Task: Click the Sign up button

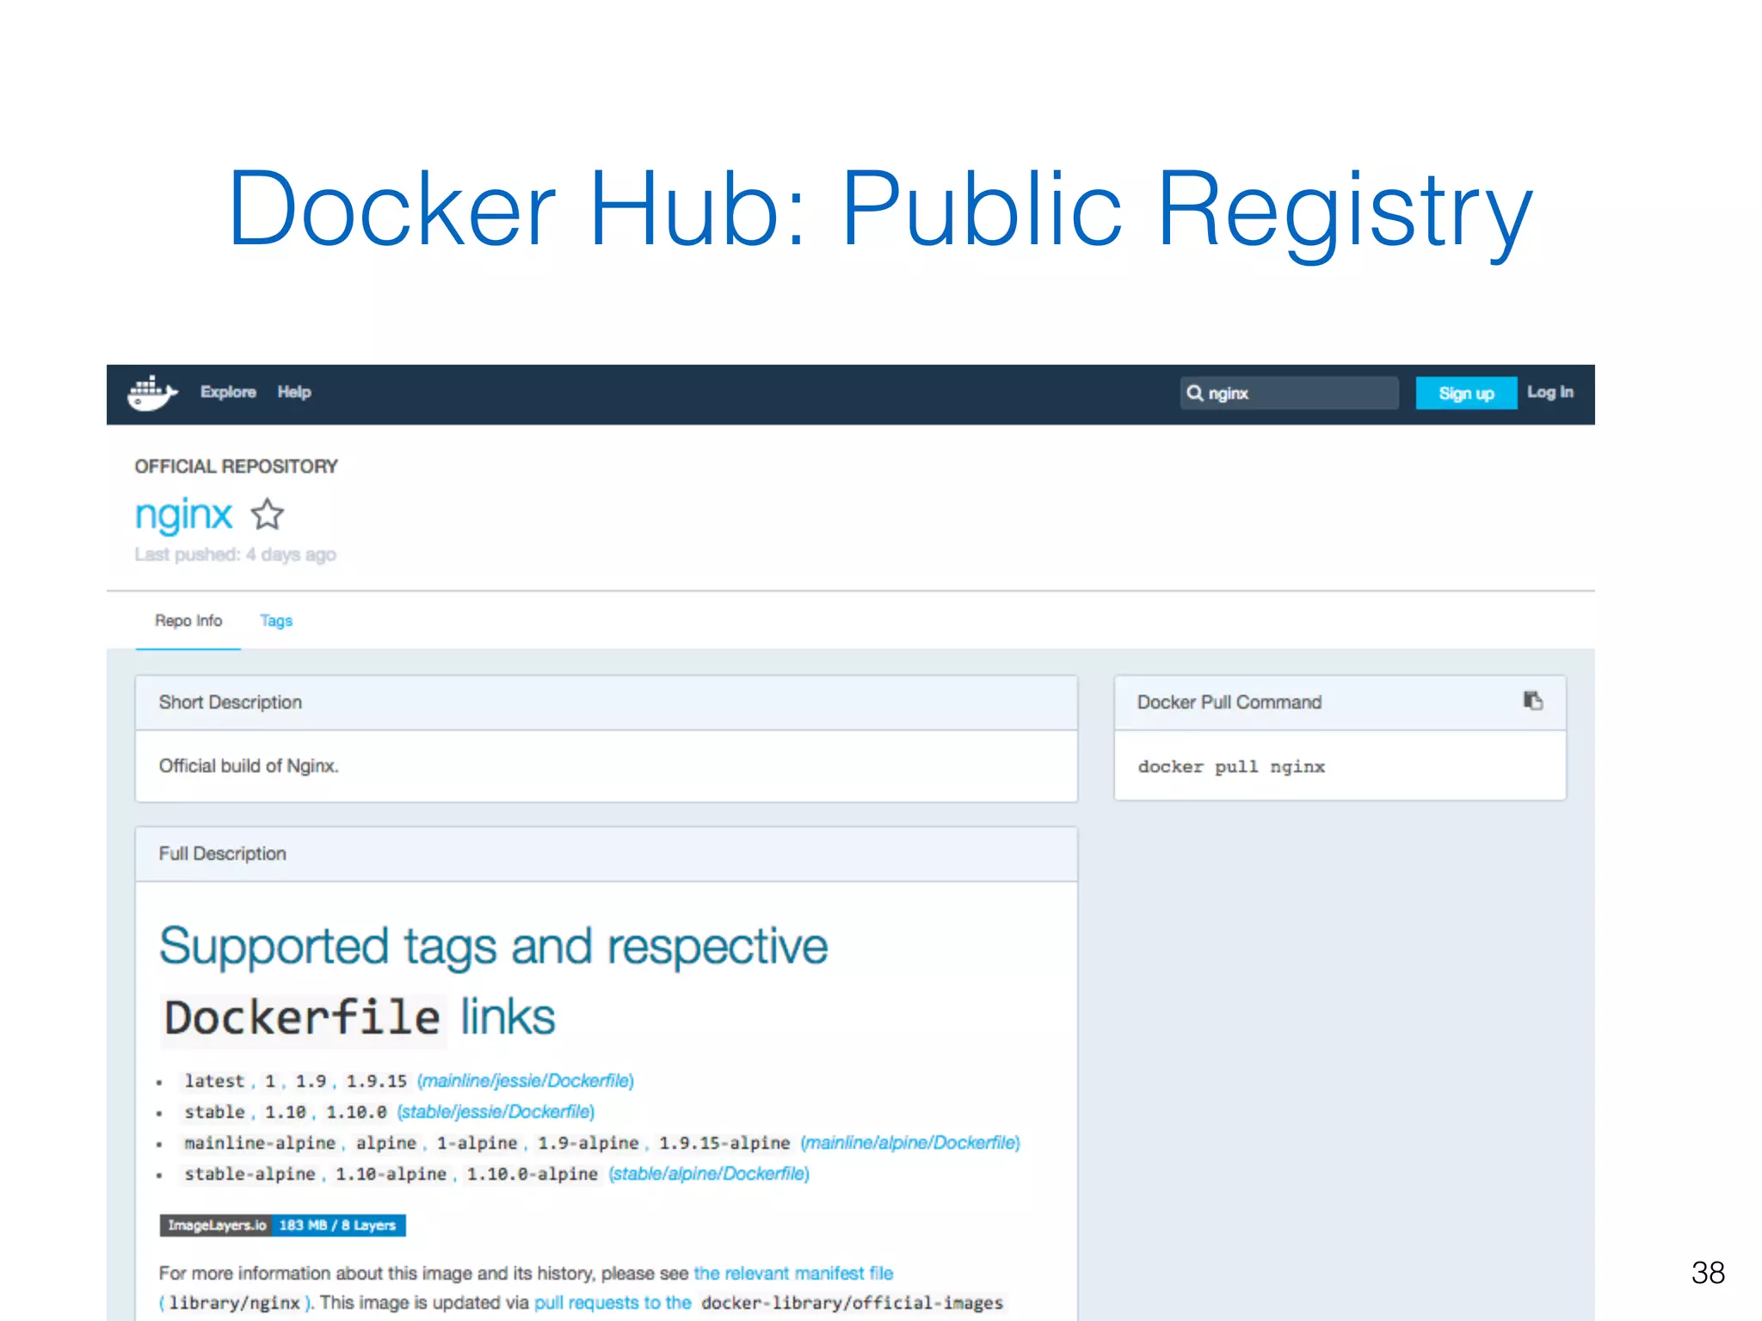Action: click(x=1466, y=393)
